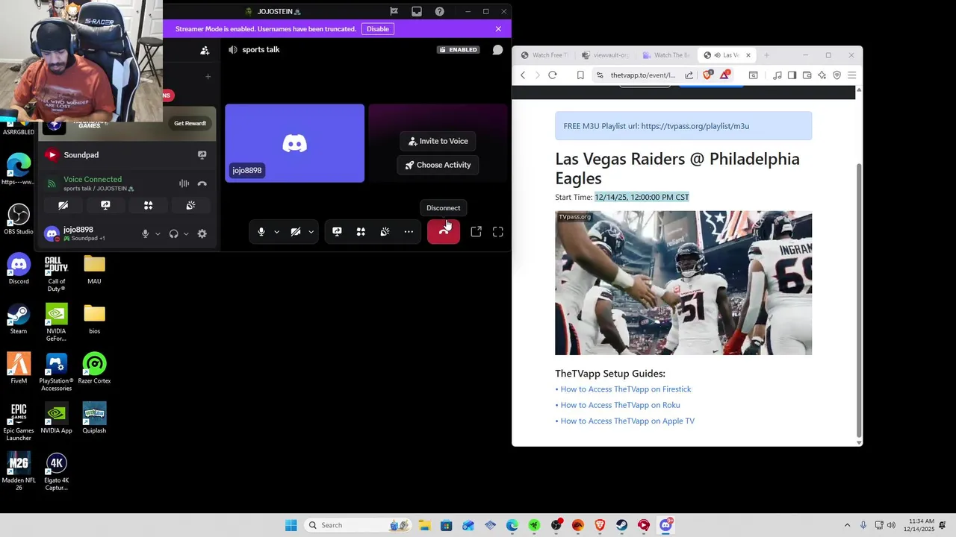The width and height of the screenshot is (956, 537).
Task: Open the chat bubble icon beside ENABLED
Action: point(497,50)
